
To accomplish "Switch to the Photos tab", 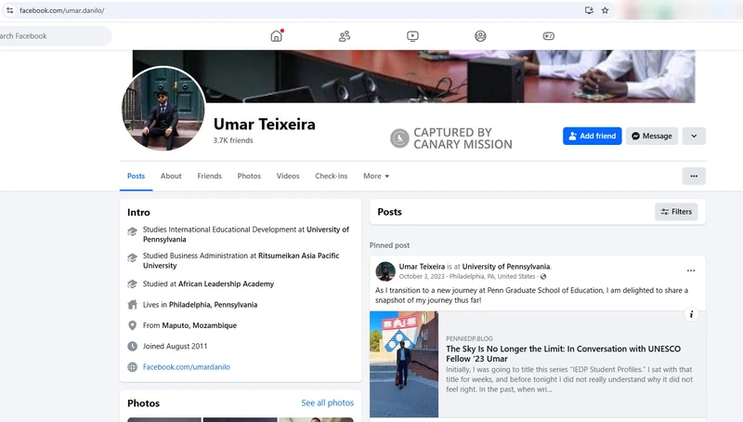I will pyautogui.click(x=249, y=176).
